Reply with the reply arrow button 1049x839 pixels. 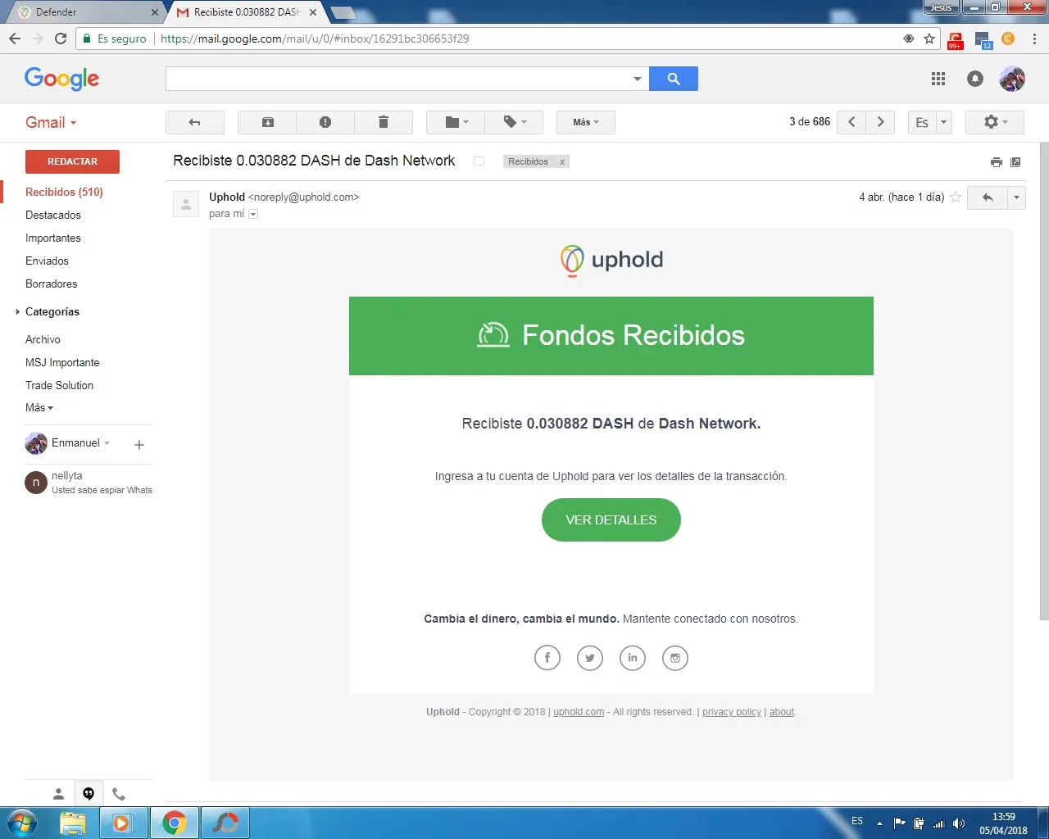pyautogui.click(x=988, y=197)
